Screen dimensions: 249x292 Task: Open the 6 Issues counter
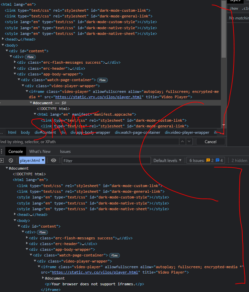pyautogui.click(x=206, y=160)
